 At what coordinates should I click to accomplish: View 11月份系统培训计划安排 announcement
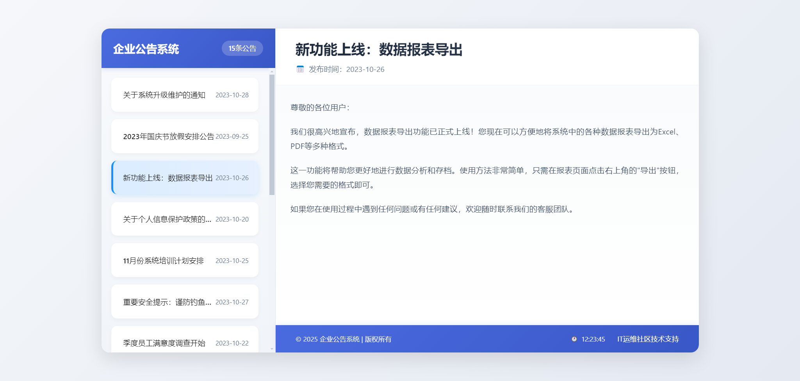click(x=185, y=261)
